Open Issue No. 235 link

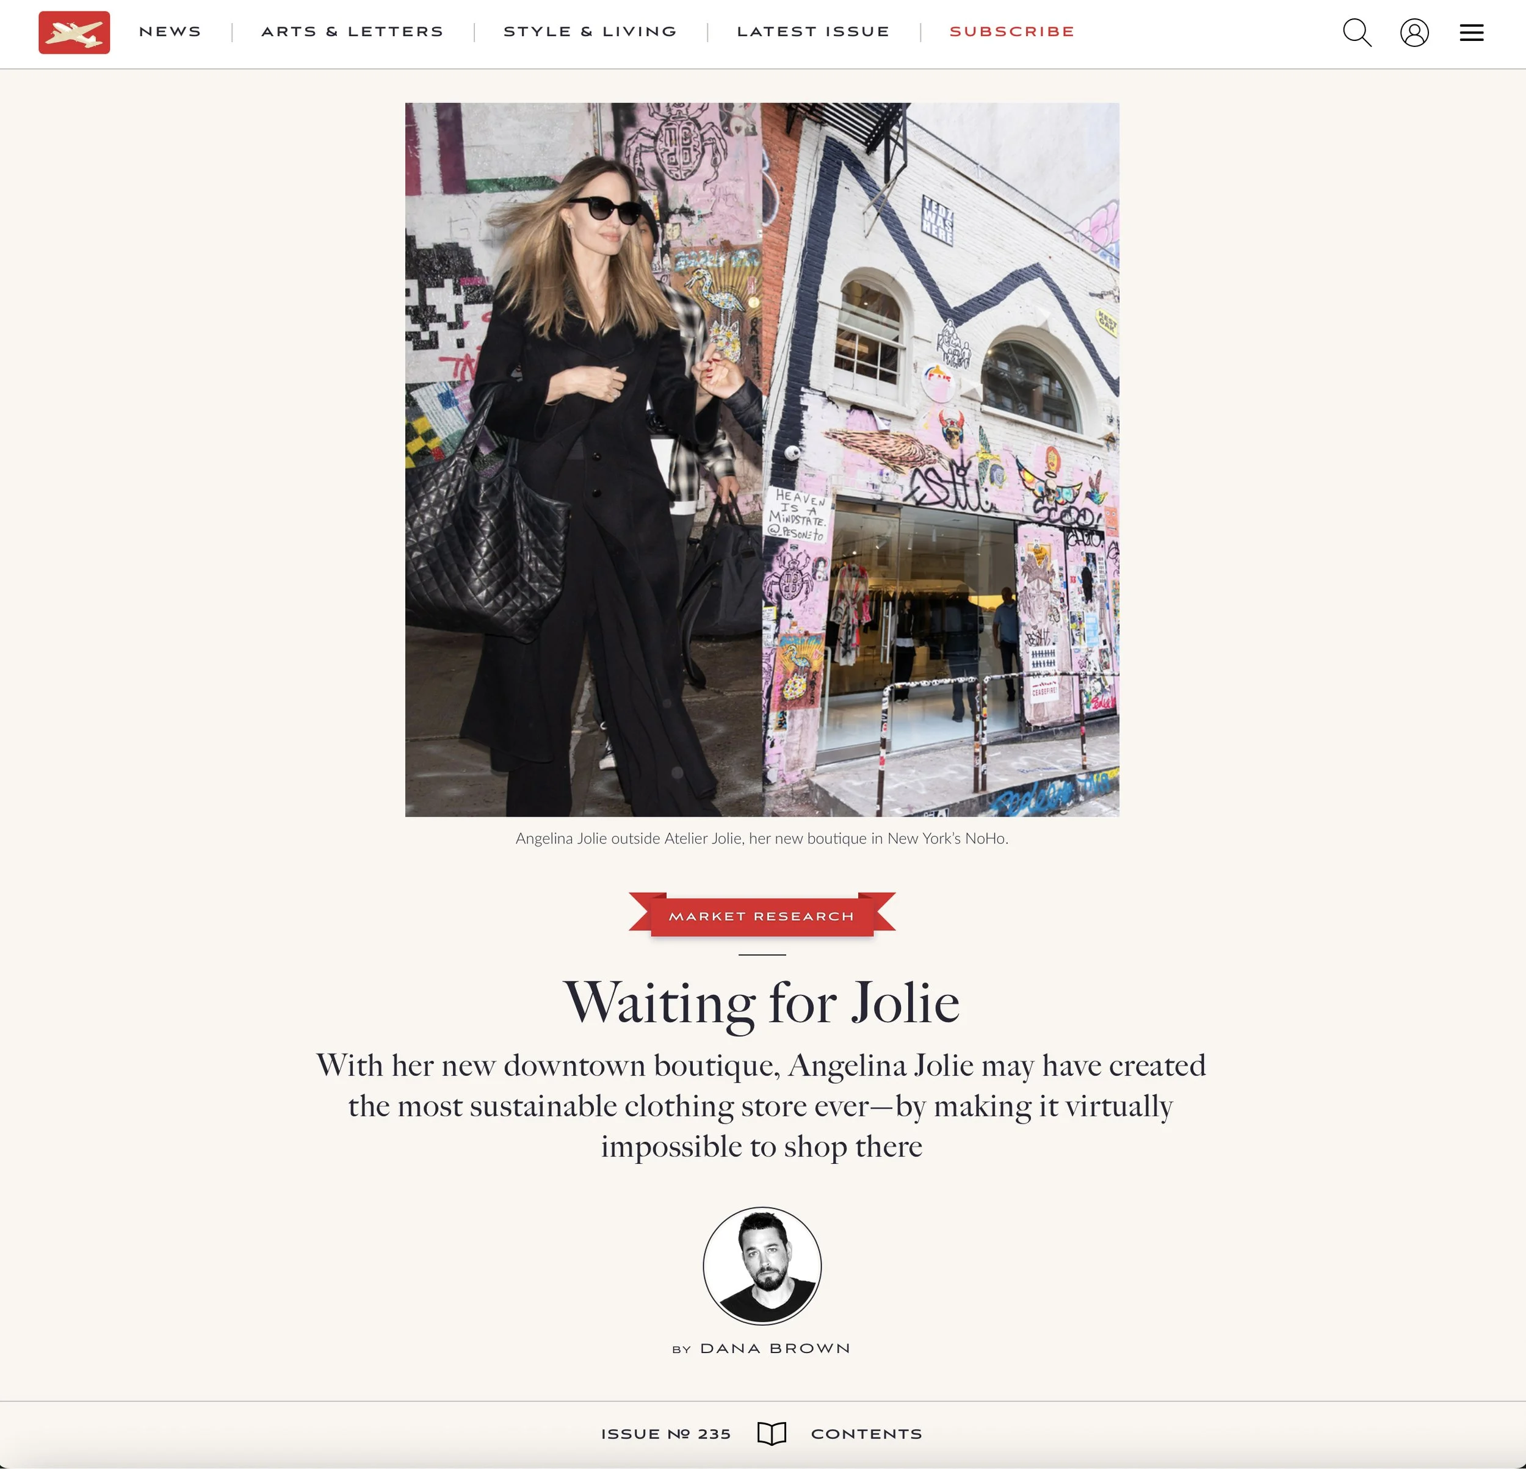[x=666, y=1434]
